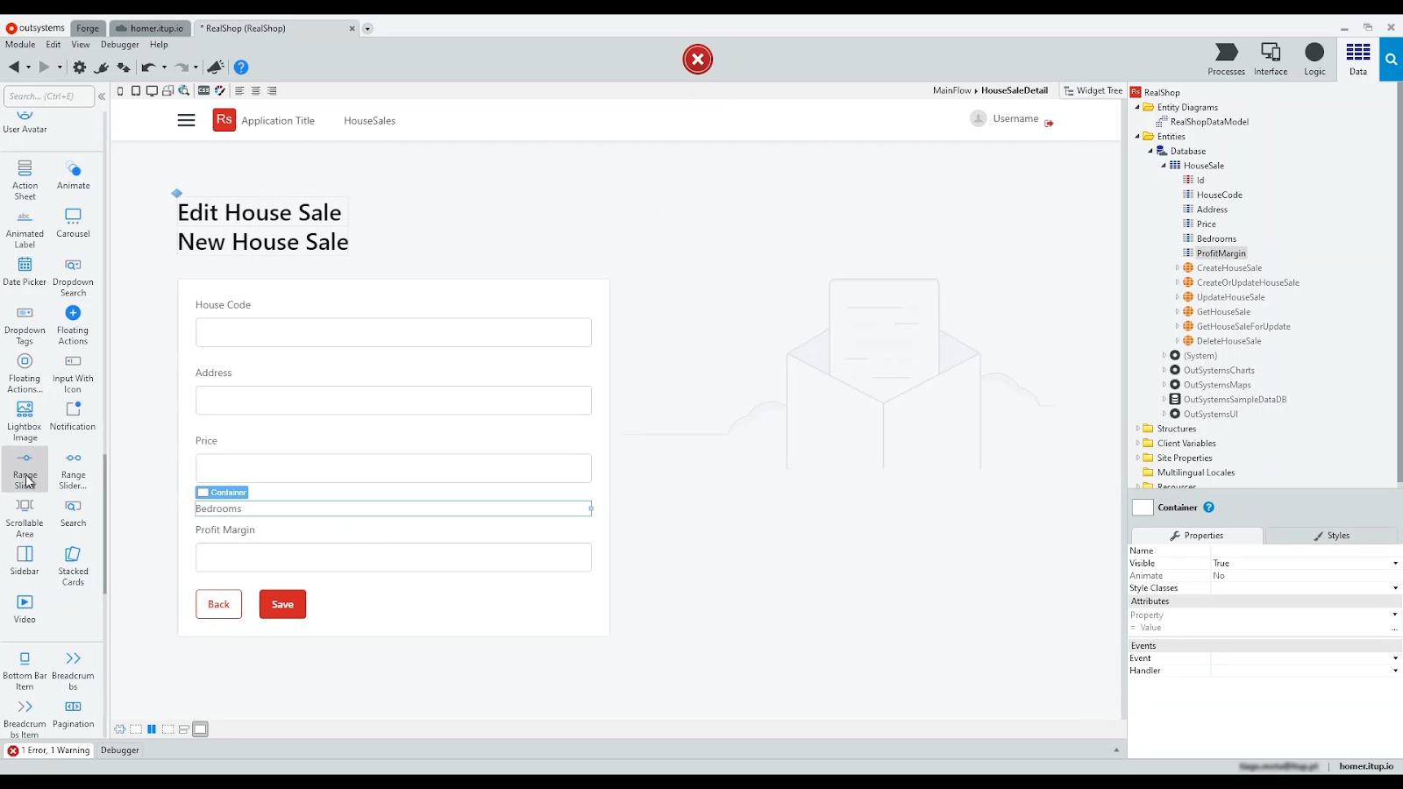Open the Visible property dropdown
Image resolution: width=1403 pixels, height=789 pixels.
pos(1394,563)
